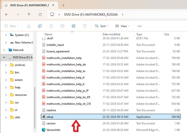
Task: Expand the extern folder node
Action: 6,80
